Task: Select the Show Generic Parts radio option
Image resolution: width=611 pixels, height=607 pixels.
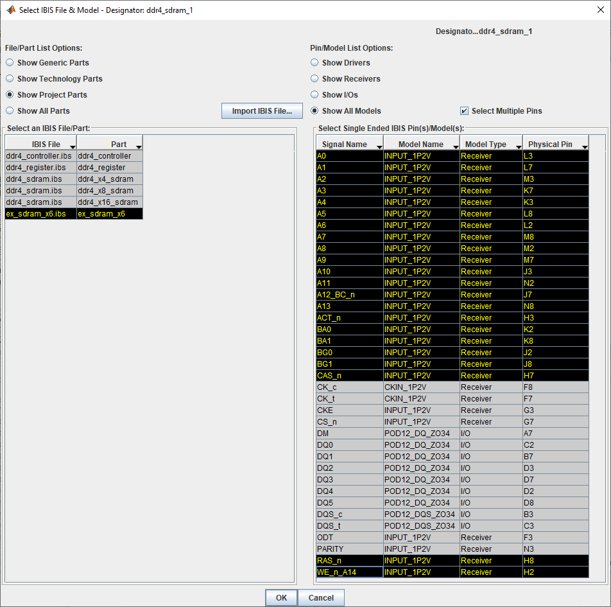Action: tap(10, 62)
